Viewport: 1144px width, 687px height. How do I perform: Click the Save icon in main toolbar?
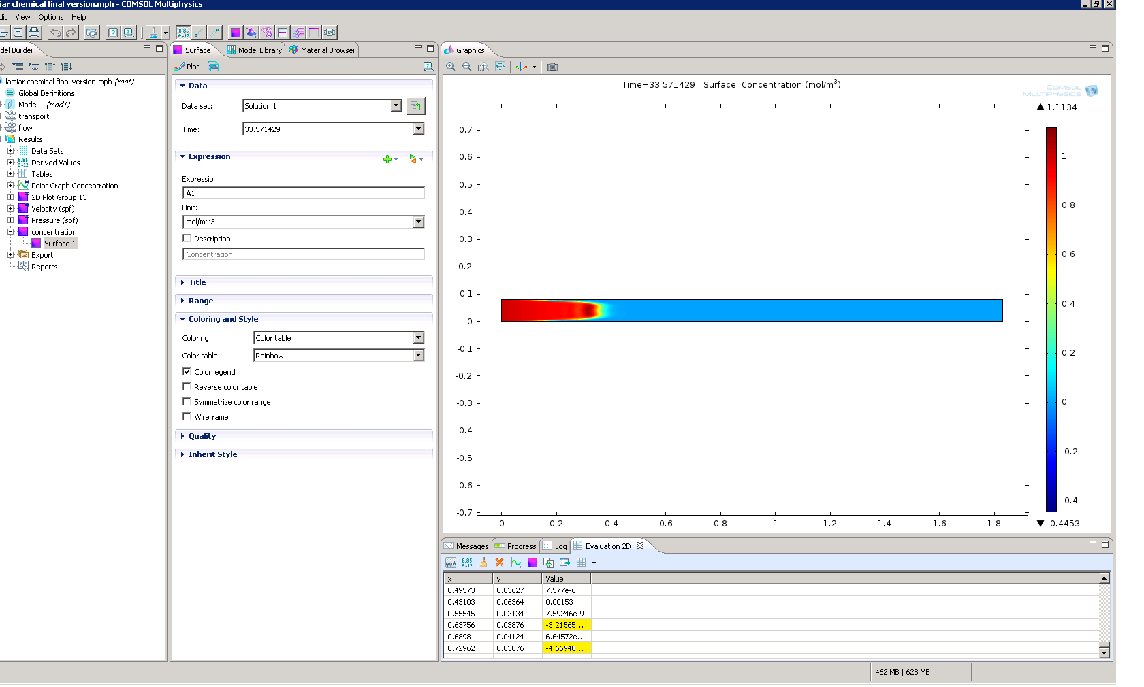tap(18, 32)
